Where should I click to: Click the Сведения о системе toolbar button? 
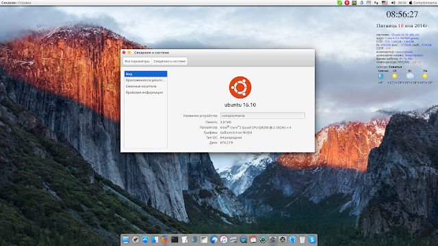point(169,61)
